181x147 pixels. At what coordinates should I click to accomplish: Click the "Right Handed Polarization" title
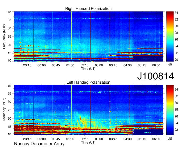(x=88, y=9)
